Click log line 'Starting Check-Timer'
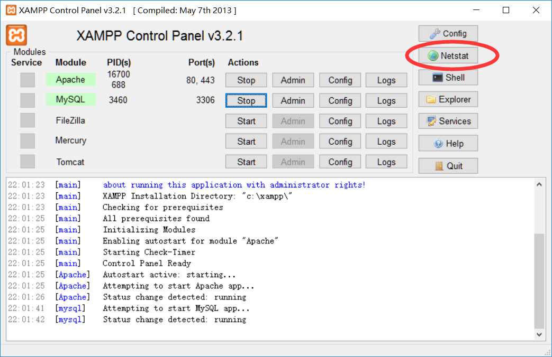Screen dimensions: 552x357 pyautogui.click(x=149, y=252)
